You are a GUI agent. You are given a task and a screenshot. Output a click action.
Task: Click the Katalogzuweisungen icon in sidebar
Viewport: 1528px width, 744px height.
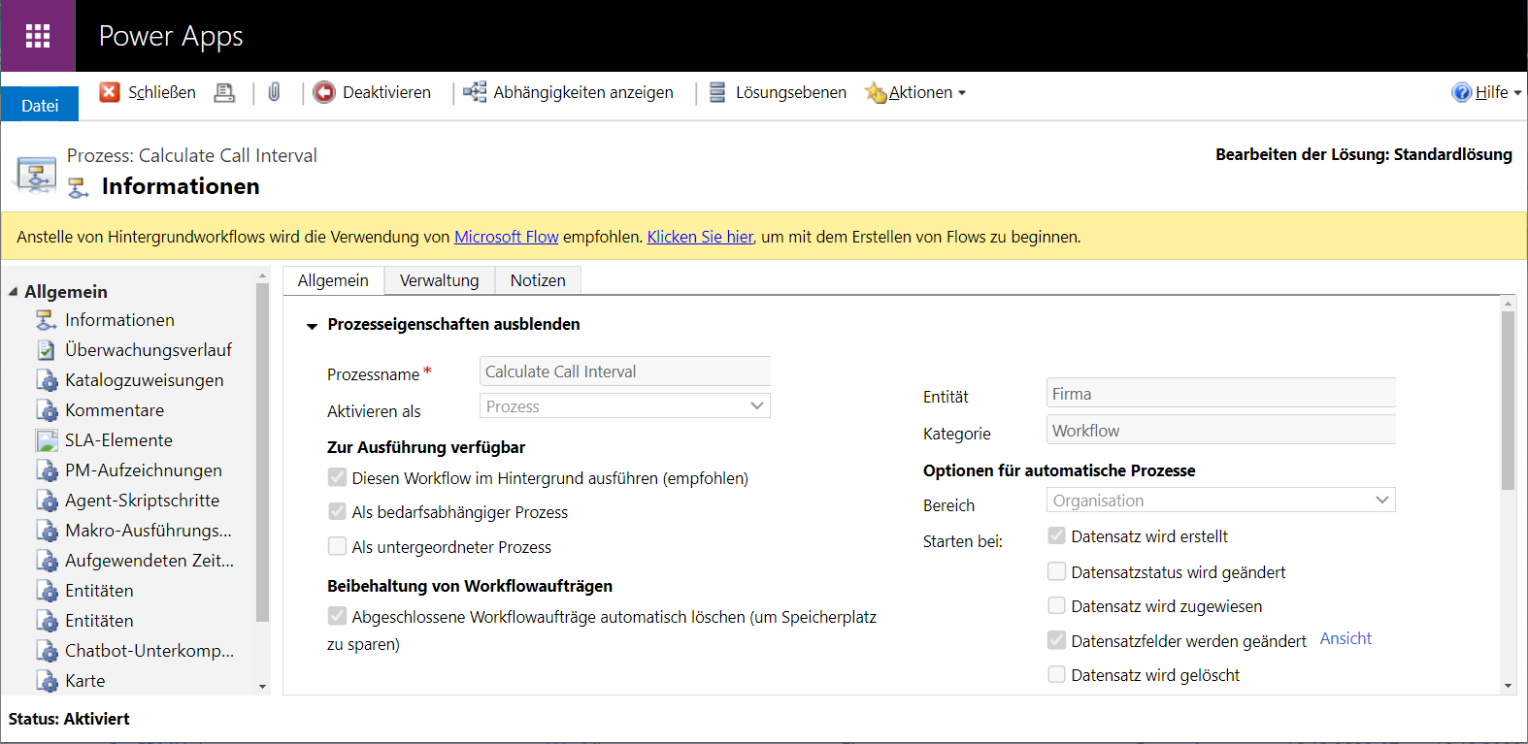pos(47,380)
